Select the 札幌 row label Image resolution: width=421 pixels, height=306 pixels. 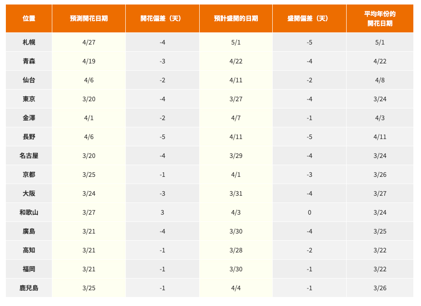pos(29,42)
